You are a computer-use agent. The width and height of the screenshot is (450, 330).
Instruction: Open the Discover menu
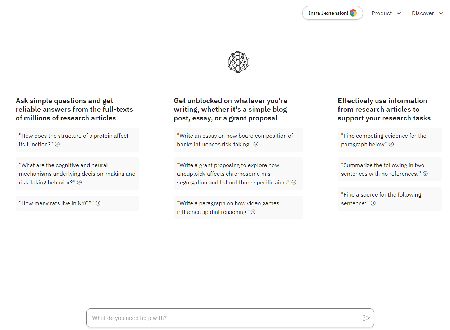tap(428, 13)
